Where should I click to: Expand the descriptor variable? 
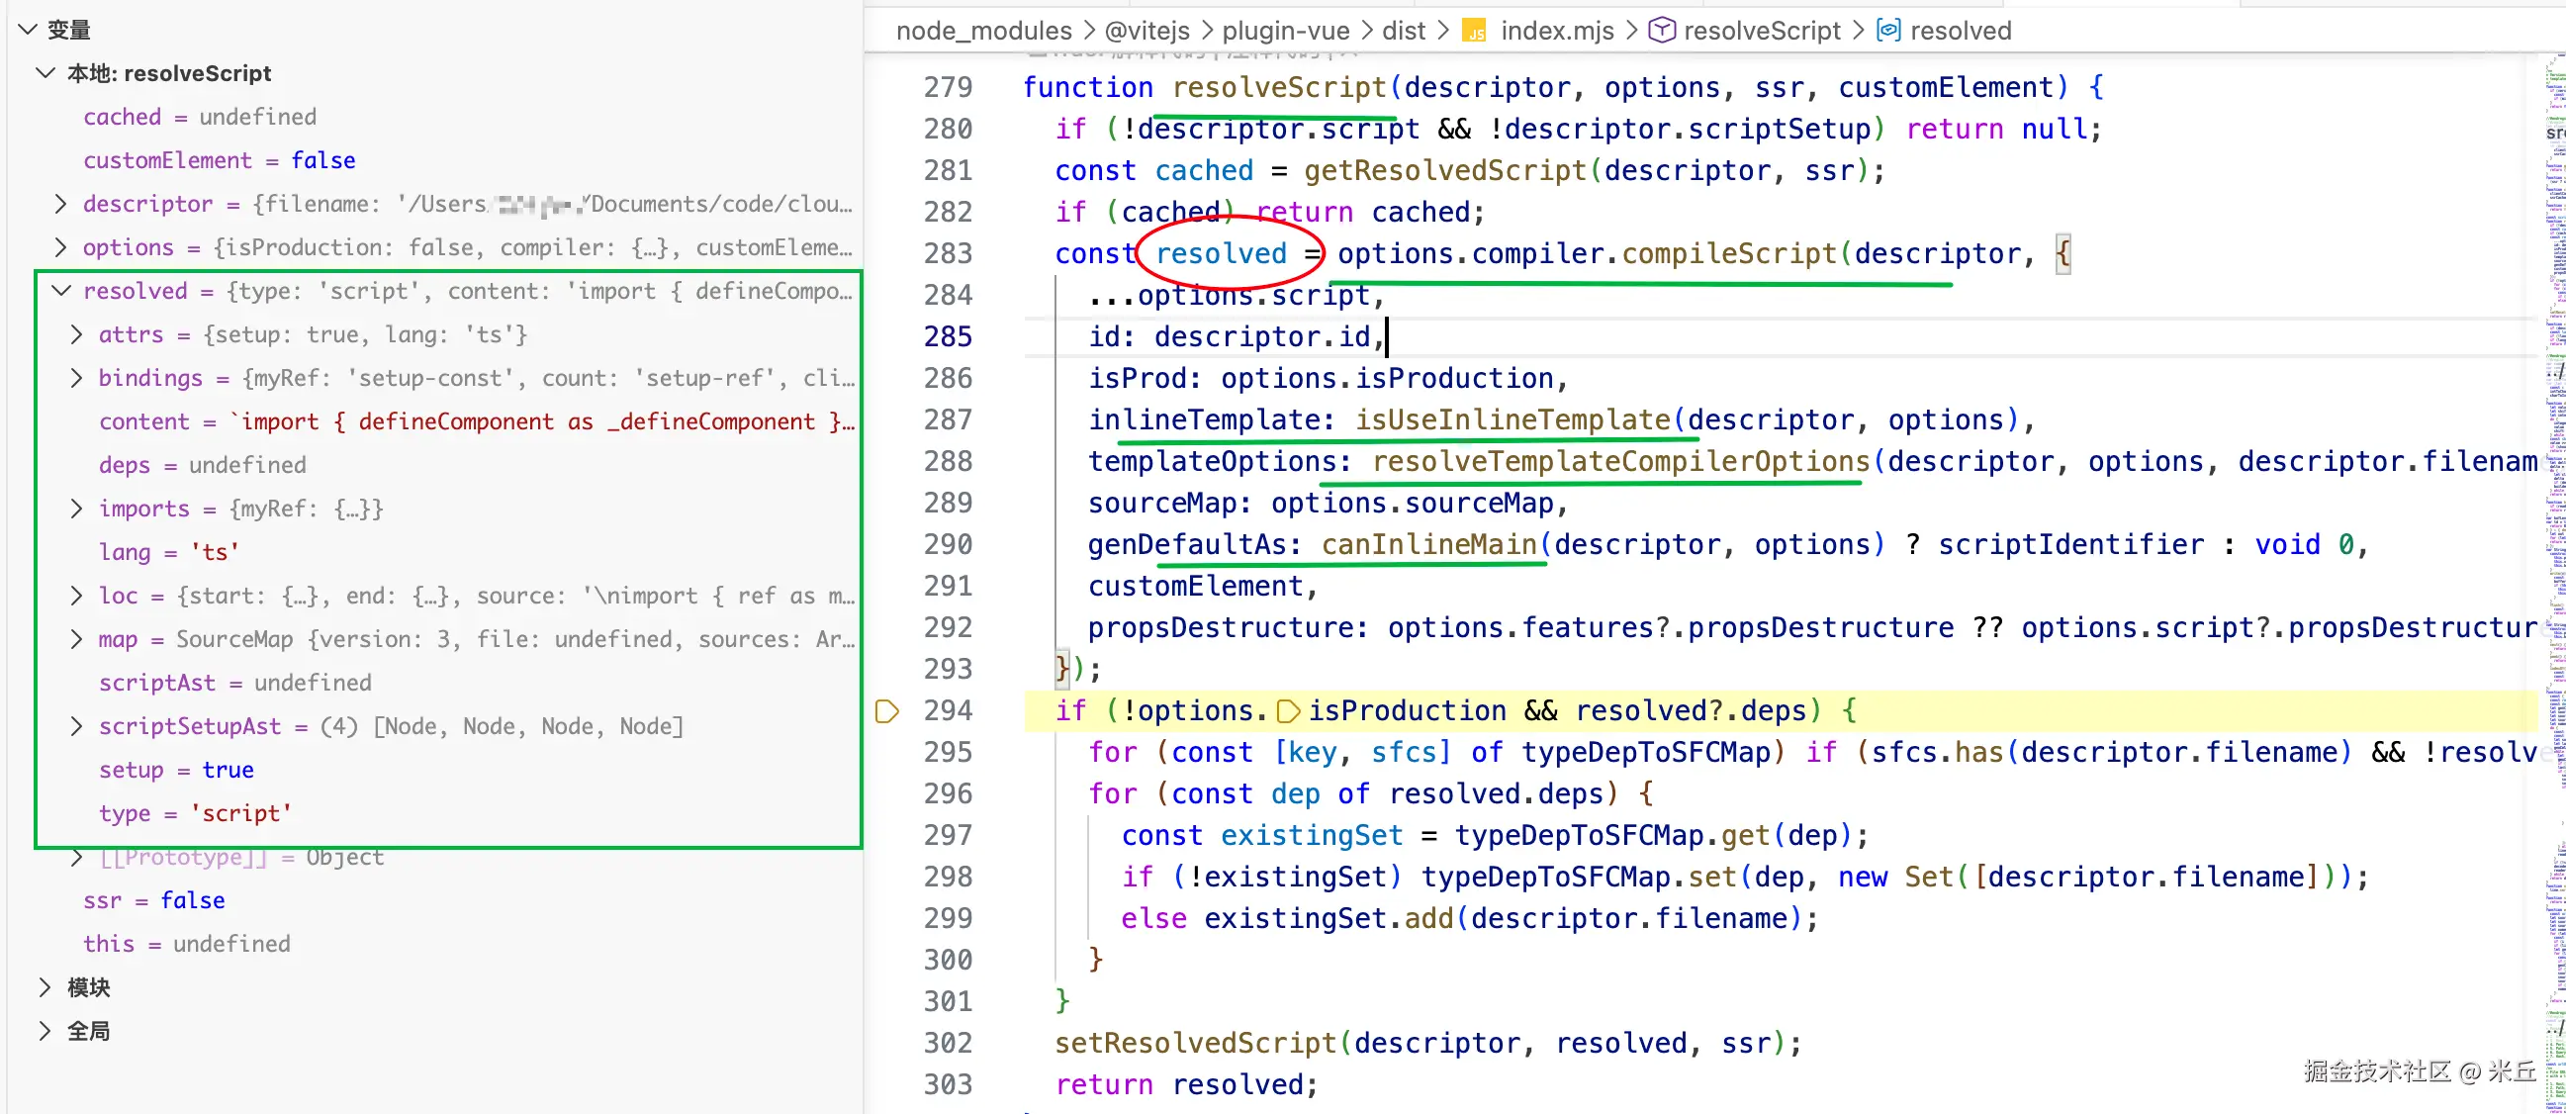[x=60, y=204]
